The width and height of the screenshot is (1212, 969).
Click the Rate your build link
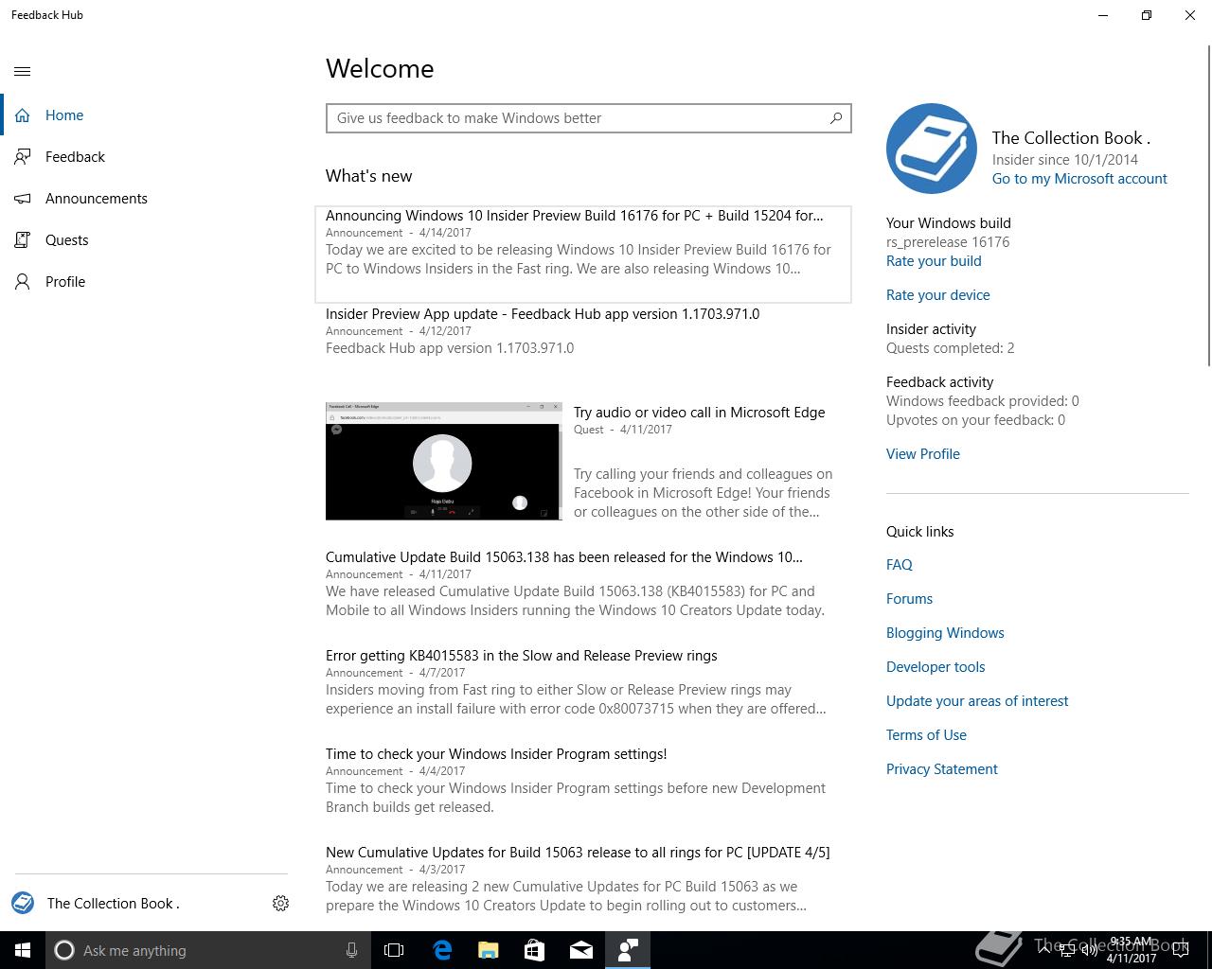pyautogui.click(x=934, y=261)
